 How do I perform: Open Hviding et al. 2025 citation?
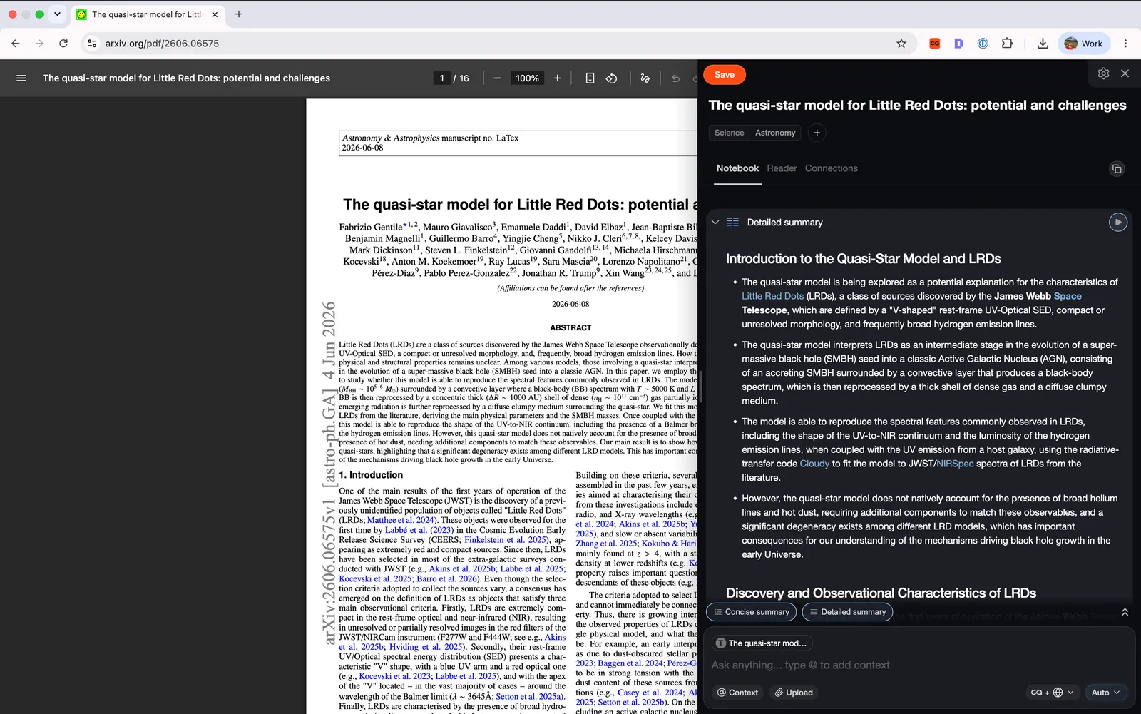coord(426,647)
